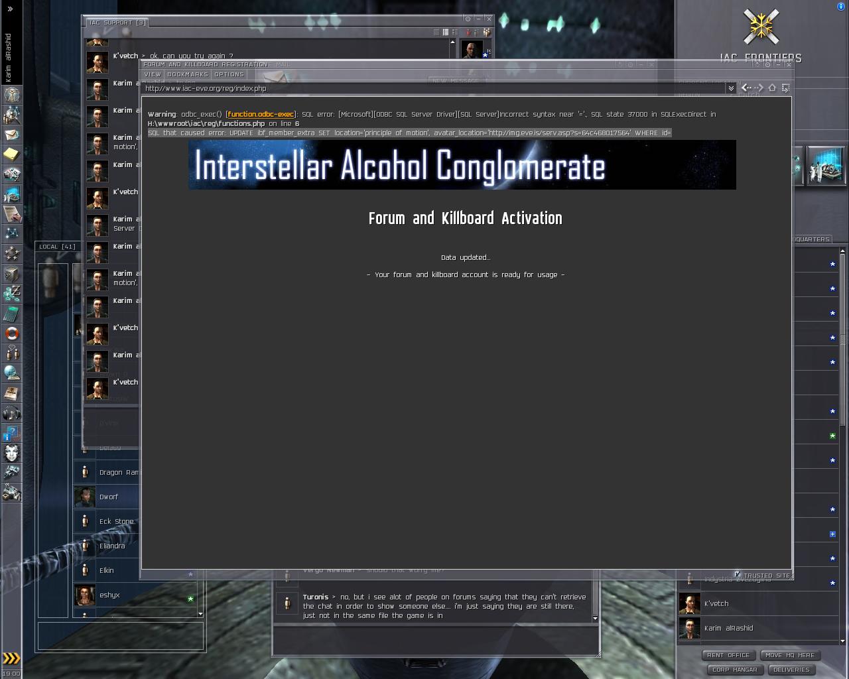Open the journal book icon
The height and width of the screenshot is (679, 849).
12,393
